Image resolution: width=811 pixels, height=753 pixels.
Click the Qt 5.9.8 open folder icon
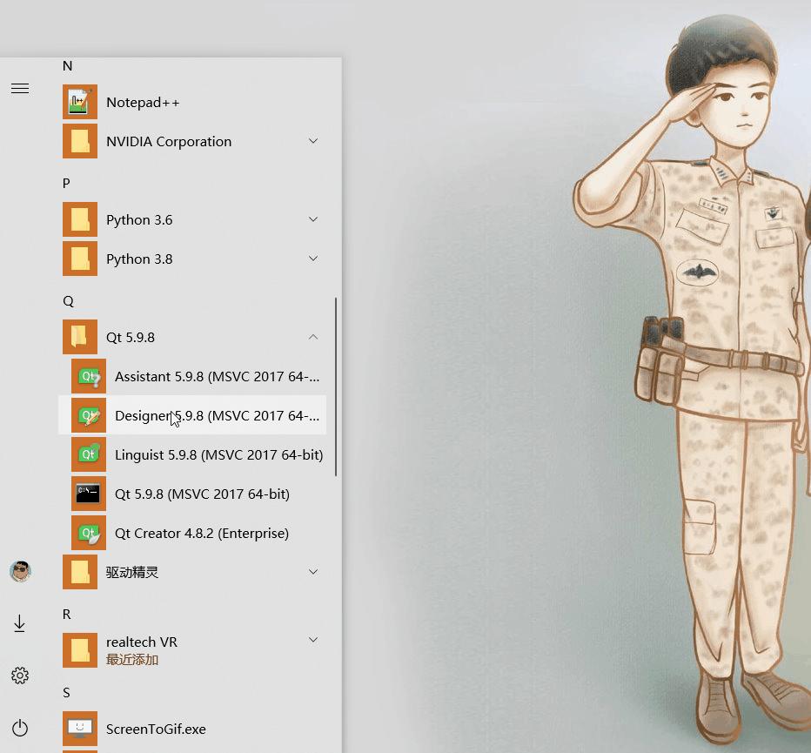80,337
